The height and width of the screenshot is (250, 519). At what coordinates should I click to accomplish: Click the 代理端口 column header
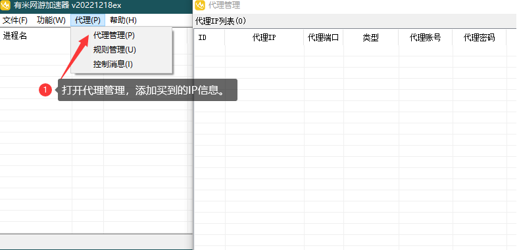click(324, 37)
